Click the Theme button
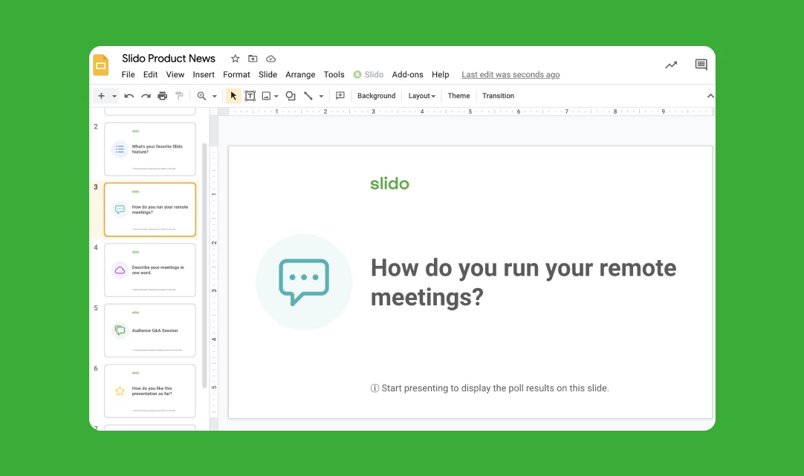This screenshot has width=804, height=476. coord(458,96)
